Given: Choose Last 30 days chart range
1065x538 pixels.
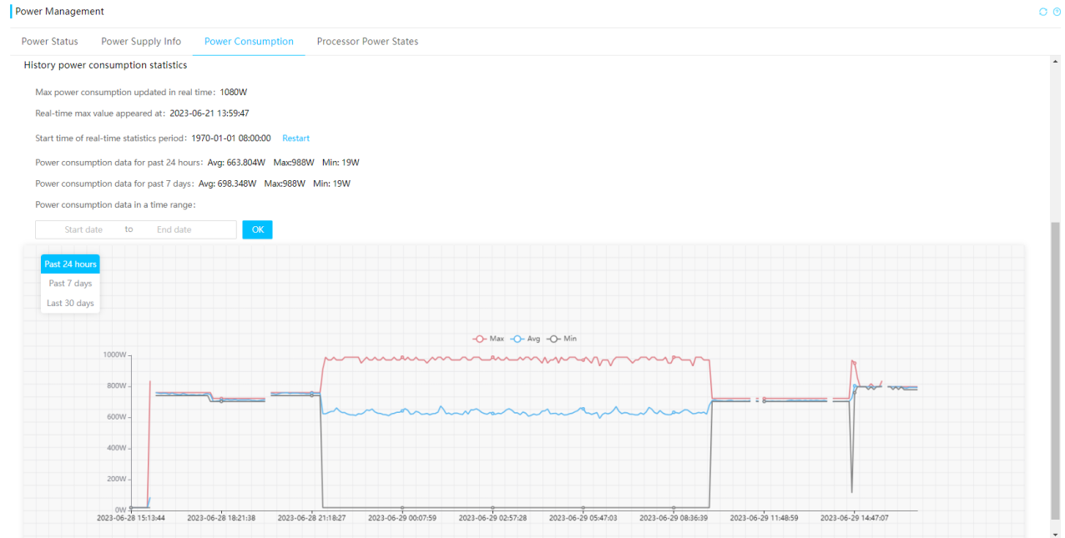Looking at the screenshot, I should pyautogui.click(x=70, y=303).
